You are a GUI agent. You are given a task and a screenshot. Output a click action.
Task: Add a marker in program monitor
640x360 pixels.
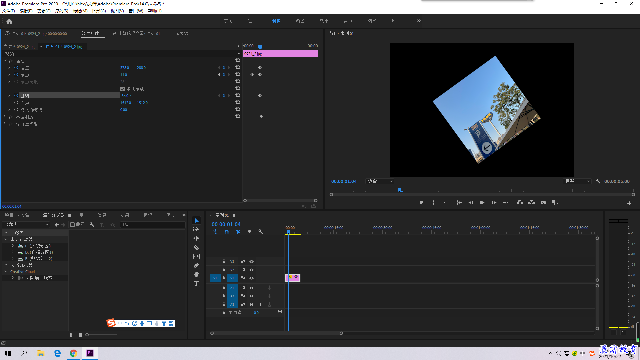421,203
